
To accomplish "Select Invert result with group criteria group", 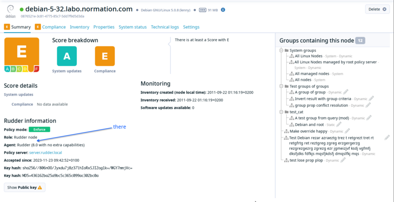I will [x=323, y=99].
